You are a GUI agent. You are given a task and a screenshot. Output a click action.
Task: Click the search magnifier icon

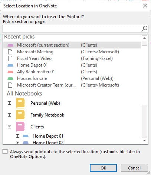[x=144, y=29]
